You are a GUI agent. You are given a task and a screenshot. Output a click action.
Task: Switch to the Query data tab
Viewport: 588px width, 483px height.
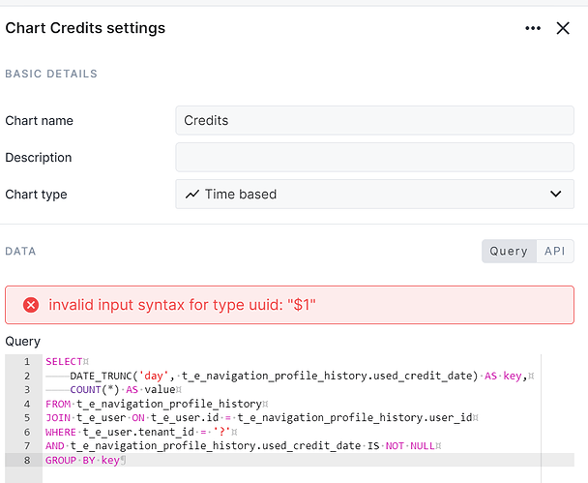pyautogui.click(x=509, y=251)
